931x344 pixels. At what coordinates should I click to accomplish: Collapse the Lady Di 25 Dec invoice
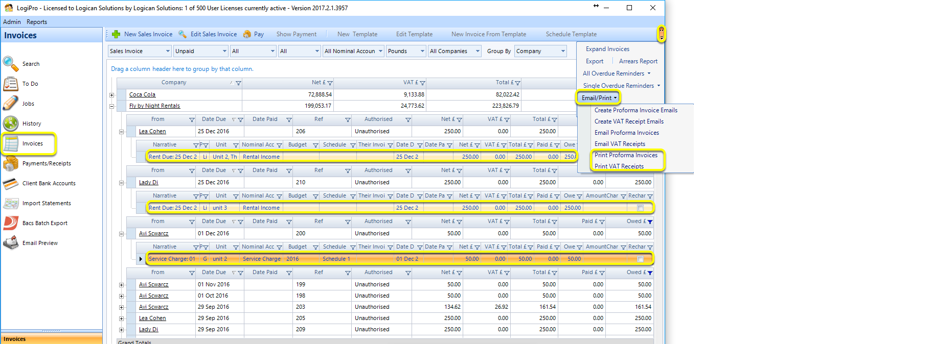(122, 183)
